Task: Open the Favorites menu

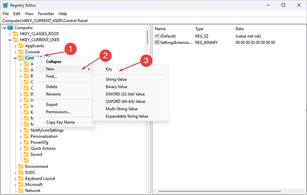Action: [46, 14]
